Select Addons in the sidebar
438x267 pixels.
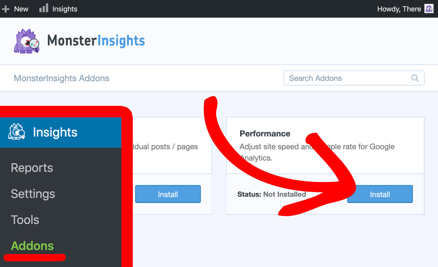(x=32, y=246)
